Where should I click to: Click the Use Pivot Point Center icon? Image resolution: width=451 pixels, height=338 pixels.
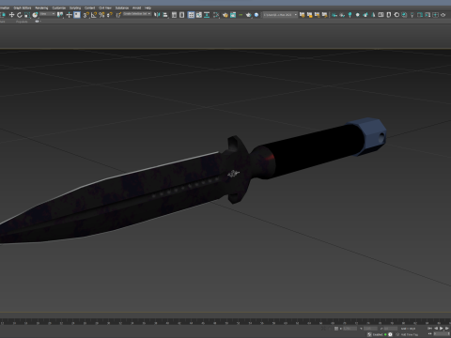click(60, 15)
